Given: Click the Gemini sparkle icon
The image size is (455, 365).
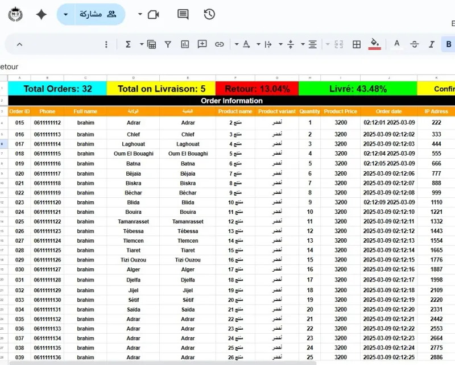Looking at the screenshot, I should point(42,15).
